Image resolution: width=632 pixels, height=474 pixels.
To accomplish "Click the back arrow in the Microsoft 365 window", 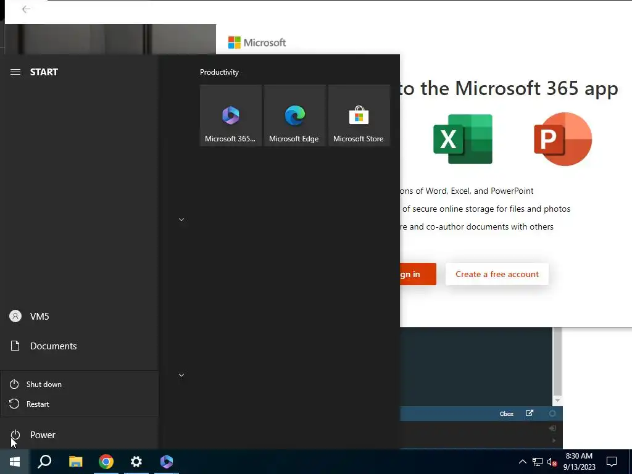I will [26, 9].
